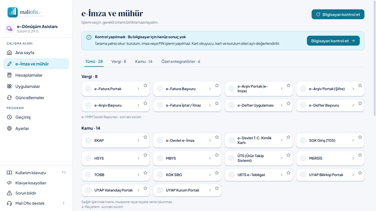This screenshot has height=211, width=376.
Task: Open the MERSİS card chevron
Action: [x=353, y=158]
